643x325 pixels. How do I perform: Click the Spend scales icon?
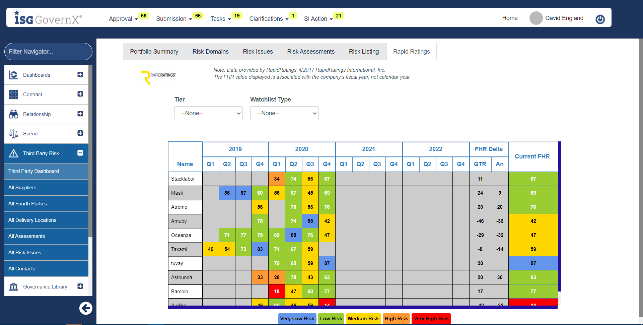pos(13,134)
